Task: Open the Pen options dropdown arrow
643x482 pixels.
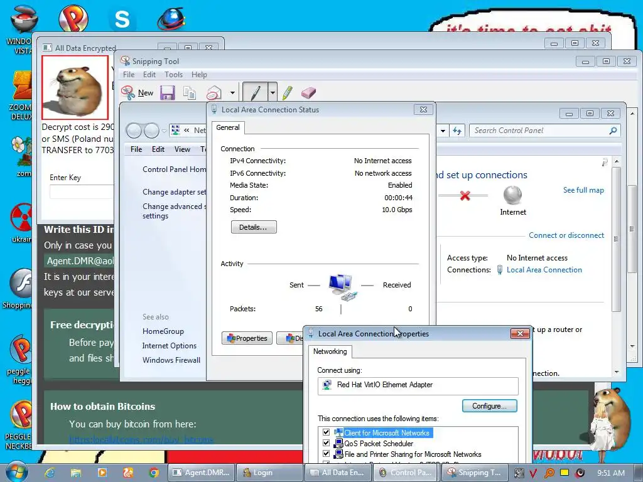Action: pyautogui.click(x=273, y=93)
